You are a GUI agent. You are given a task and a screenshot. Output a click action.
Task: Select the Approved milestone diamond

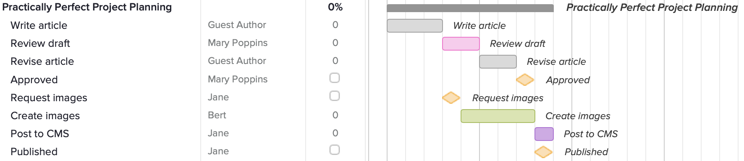click(x=525, y=79)
